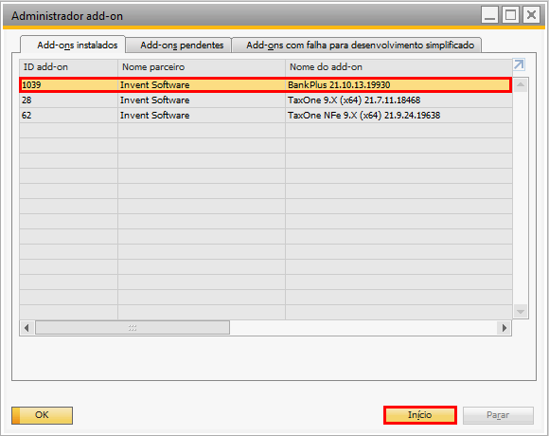
Task: Click the Início button
Action: (420, 415)
